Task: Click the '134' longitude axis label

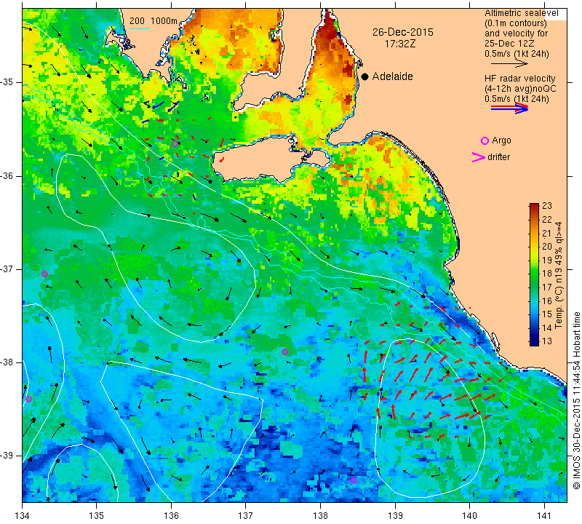Action: click(23, 515)
